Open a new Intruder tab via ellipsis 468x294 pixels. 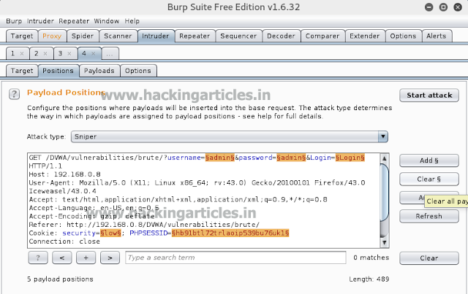coord(110,53)
